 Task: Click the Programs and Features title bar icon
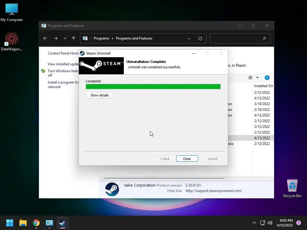tap(44, 26)
